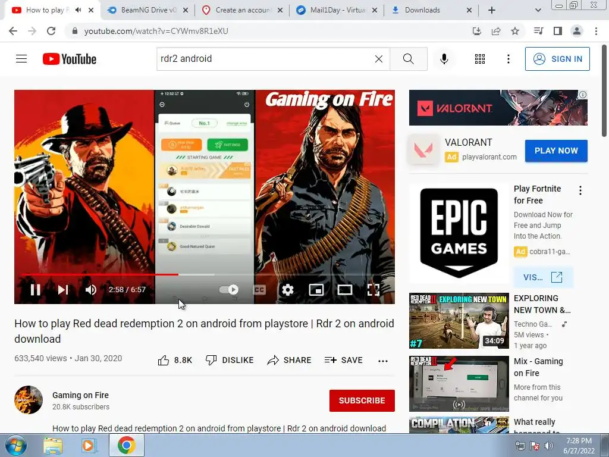Enter fullscreen mode
609x457 pixels.
[x=373, y=290]
